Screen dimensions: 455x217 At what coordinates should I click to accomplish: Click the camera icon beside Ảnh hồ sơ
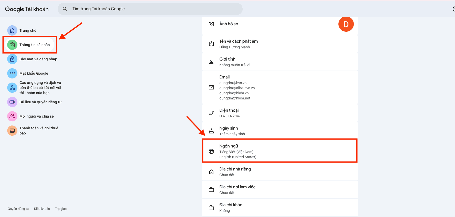click(x=211, y=24)
